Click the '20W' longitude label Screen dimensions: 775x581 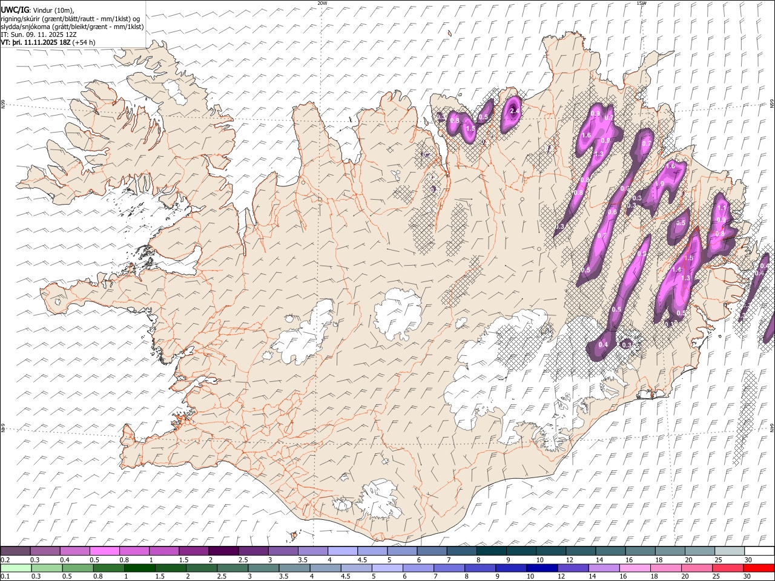tap(322, 3)
